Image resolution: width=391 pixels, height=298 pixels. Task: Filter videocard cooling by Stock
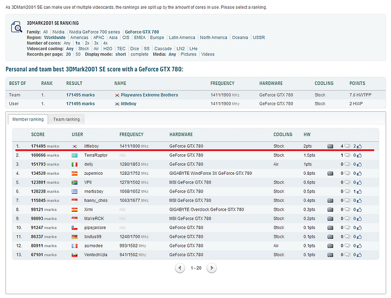tap(84, 49)
